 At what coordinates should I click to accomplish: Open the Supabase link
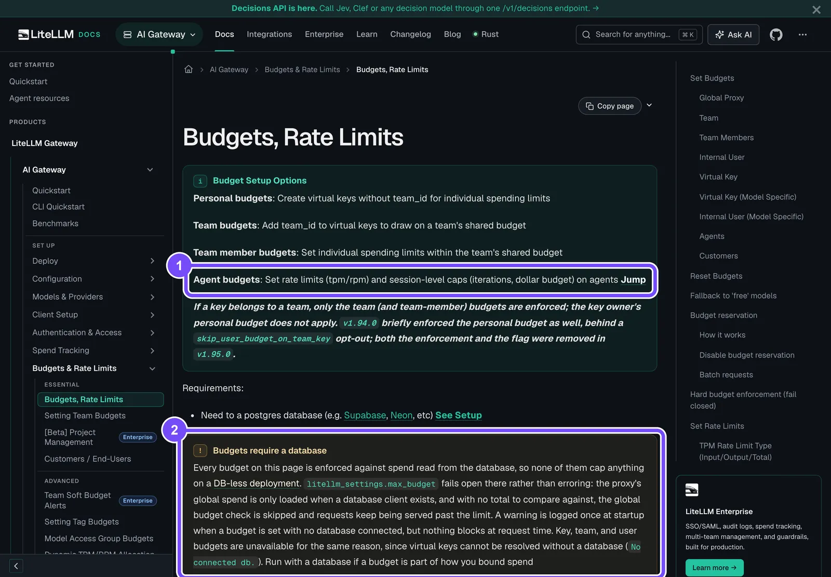[x=365, y=415]
